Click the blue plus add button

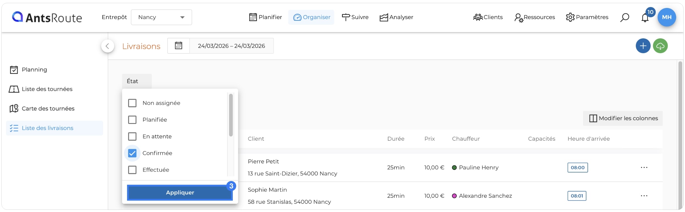click(x=643, y=46)
